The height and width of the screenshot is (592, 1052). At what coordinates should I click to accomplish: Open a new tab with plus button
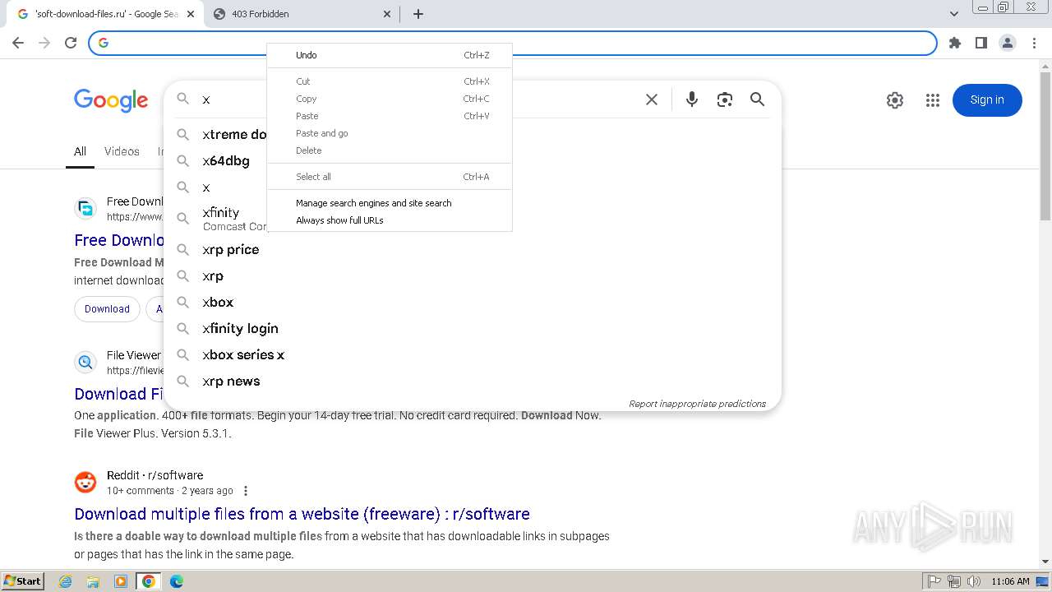pos(418,14)
